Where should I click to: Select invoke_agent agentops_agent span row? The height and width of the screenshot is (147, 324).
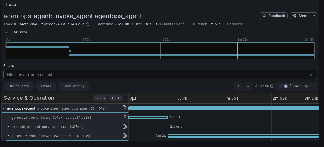tap(65, 108)
